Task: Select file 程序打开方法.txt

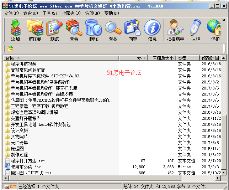Action: pos(28,161)
